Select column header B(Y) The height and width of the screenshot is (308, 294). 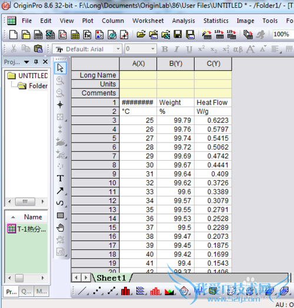tap(176, 63)
